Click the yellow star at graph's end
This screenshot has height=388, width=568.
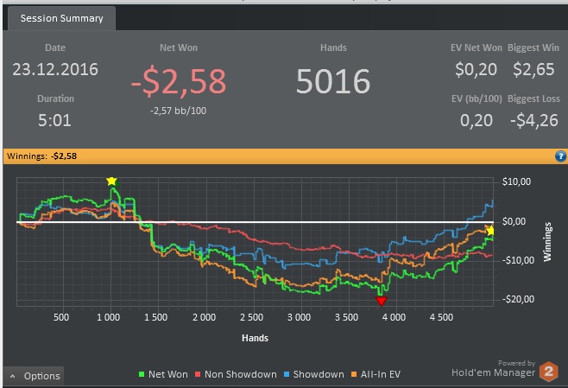pos(490,231)
